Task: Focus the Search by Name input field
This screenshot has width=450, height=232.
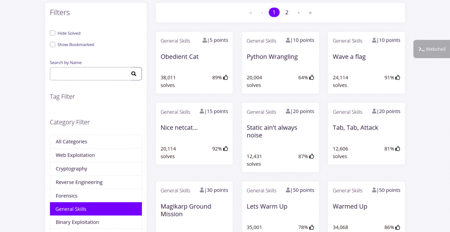Action: (x=89, y=74)
